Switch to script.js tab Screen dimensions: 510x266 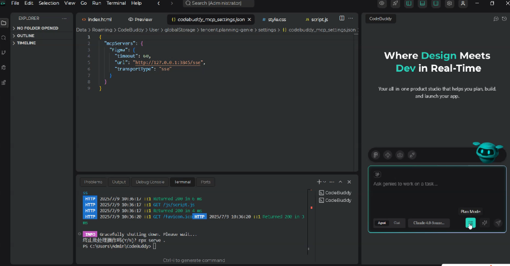(x=317, y=19)
